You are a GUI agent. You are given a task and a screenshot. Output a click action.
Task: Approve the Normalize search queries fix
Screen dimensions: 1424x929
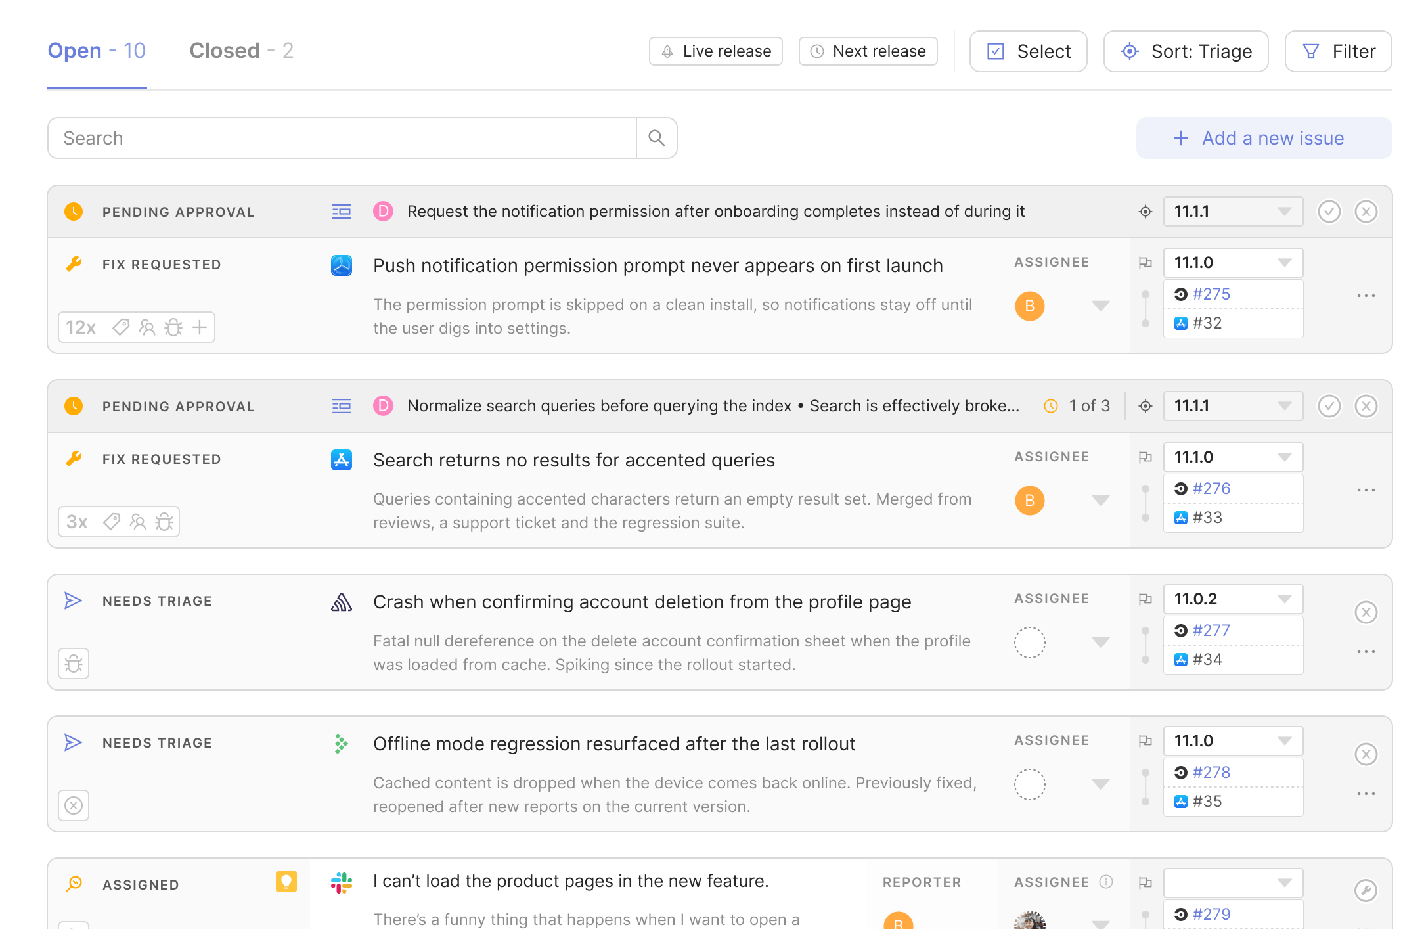tap(1329, 406)
